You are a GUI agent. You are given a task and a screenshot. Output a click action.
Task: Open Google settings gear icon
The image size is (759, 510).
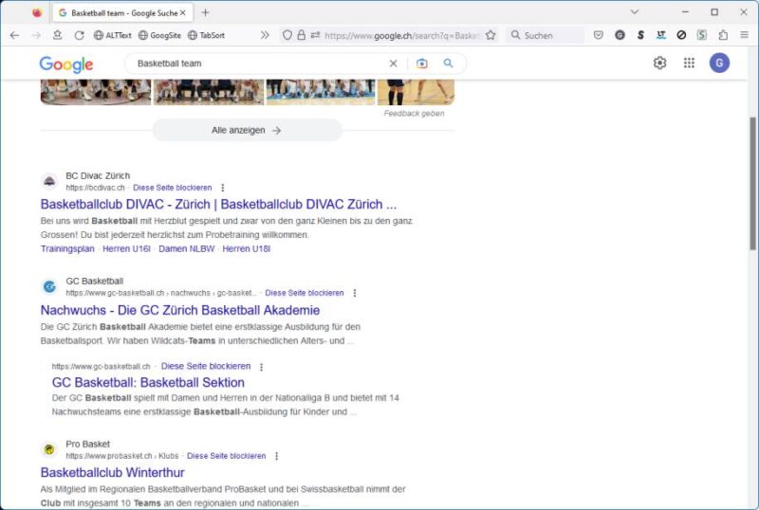click(x=659, y=64)
